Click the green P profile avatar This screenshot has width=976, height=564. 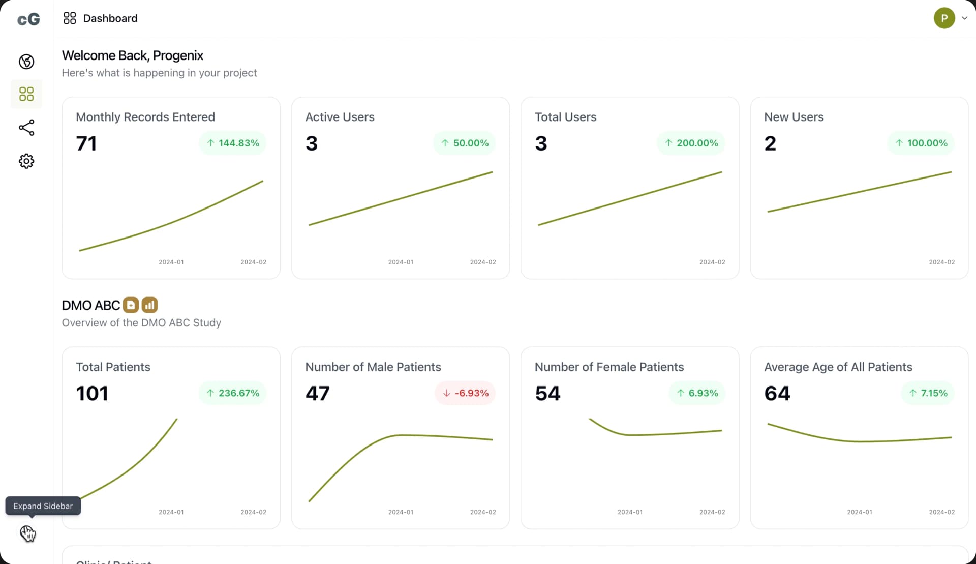tap(944, 18)
